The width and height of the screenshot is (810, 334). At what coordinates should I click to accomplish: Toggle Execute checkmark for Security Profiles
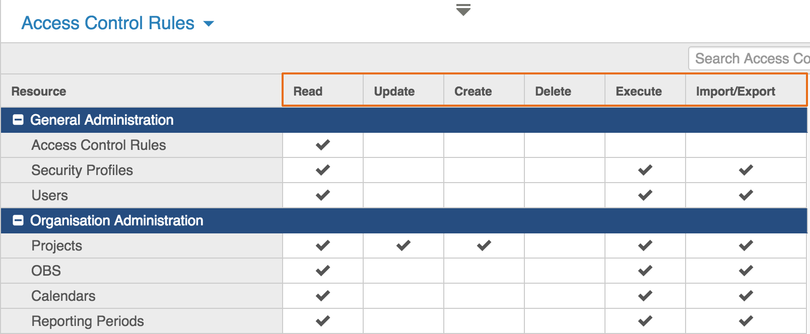click(645, 170)
